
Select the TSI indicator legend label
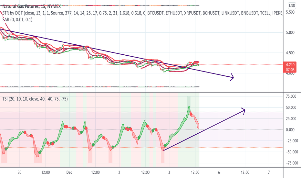(x=35, y=99)
